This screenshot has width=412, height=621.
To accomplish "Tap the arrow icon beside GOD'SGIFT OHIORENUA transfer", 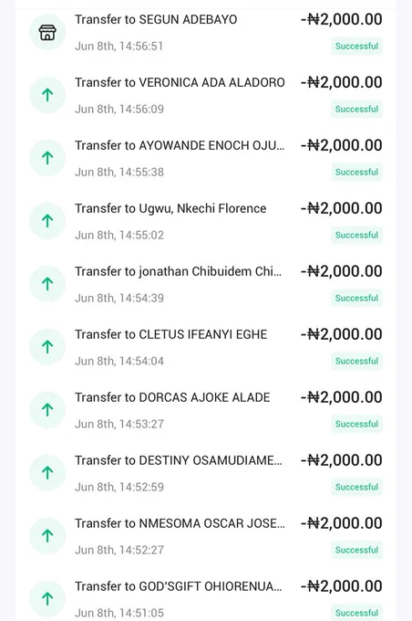I will (x=47, y=599).
